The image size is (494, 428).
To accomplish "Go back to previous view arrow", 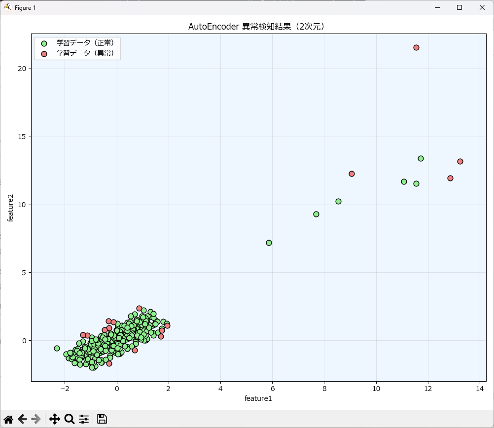I will click(x=22, y=419).
